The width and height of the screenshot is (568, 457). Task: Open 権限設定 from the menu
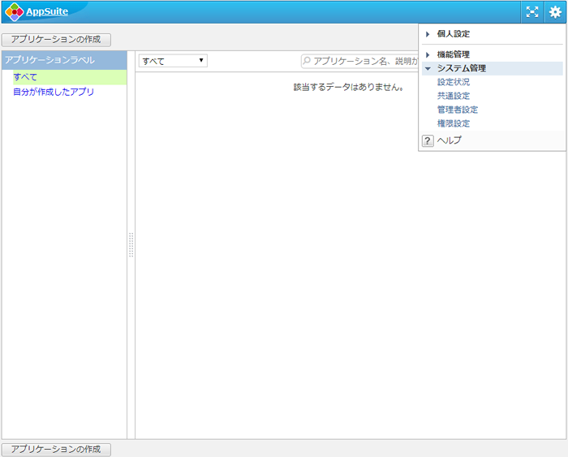453,123
